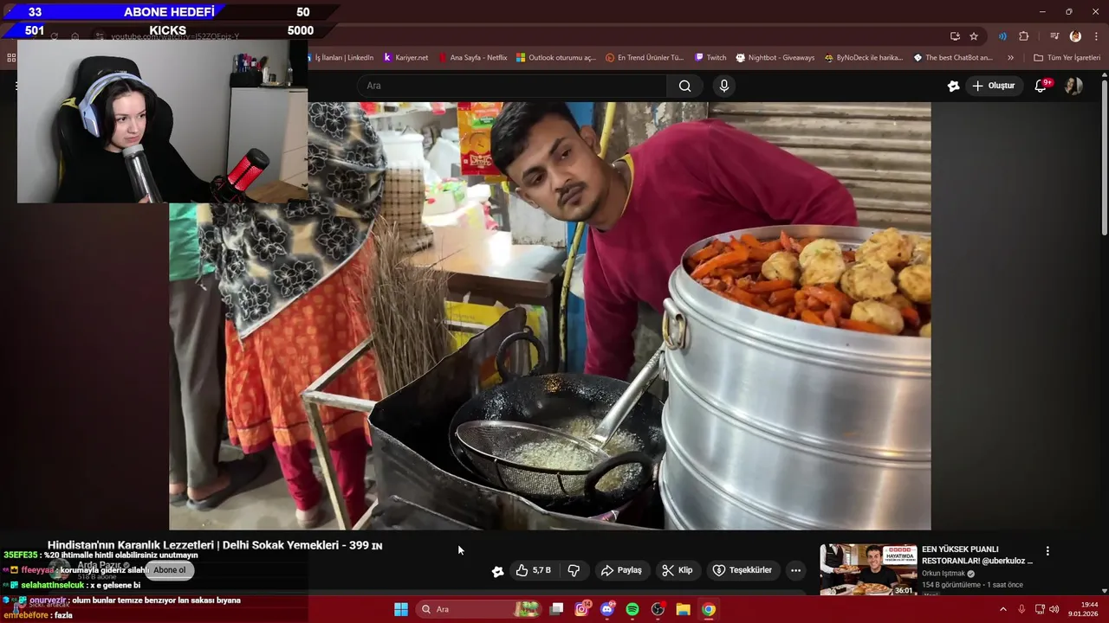The width and height of the screenshot is (1109, 623).
Task: Click the install/cast icon in address bar
Action: (x=955, y=36)
